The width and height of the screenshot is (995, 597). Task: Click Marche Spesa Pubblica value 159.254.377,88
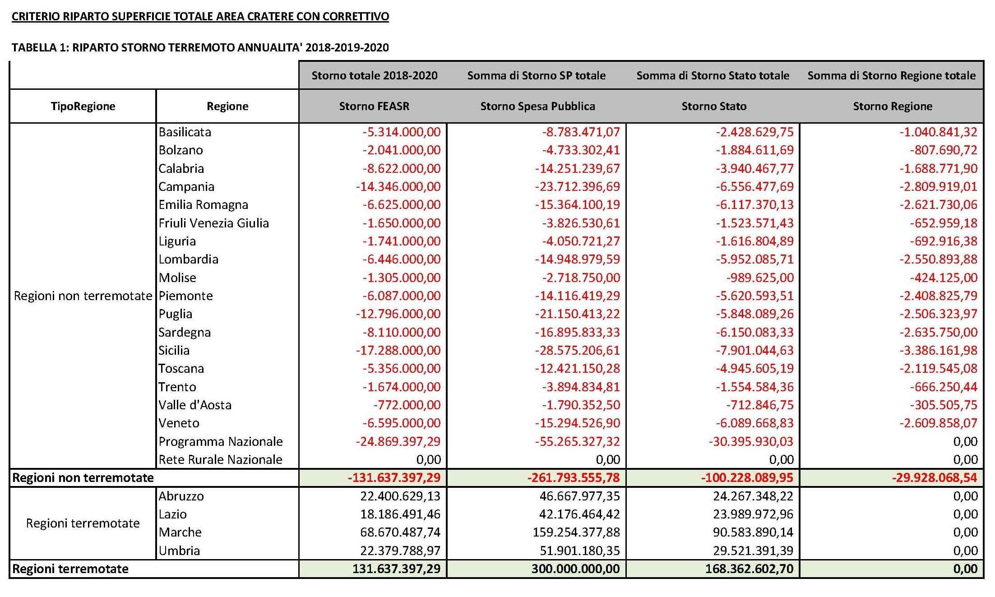576,532
